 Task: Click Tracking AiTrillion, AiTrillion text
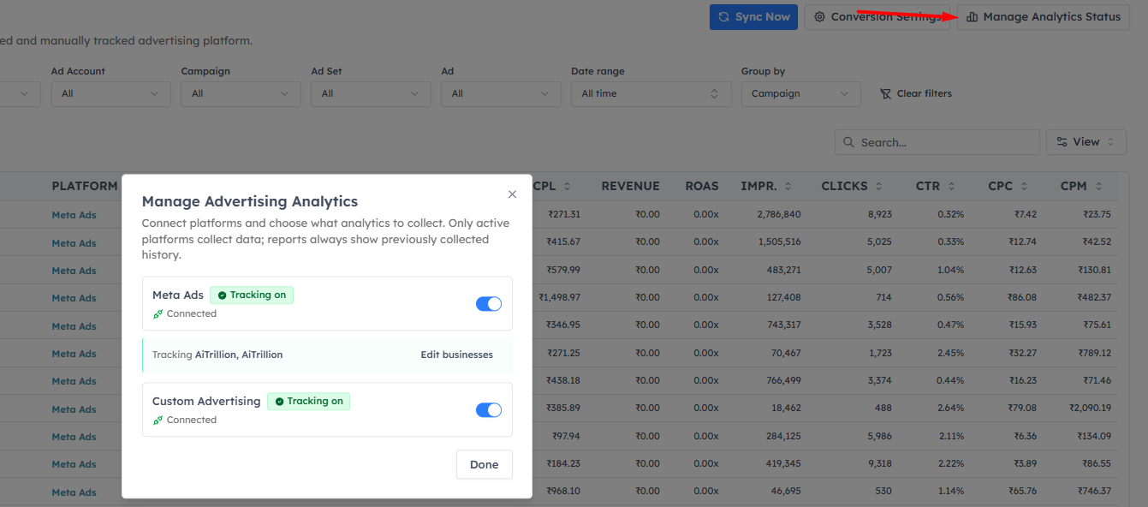(x=217, y=355)
